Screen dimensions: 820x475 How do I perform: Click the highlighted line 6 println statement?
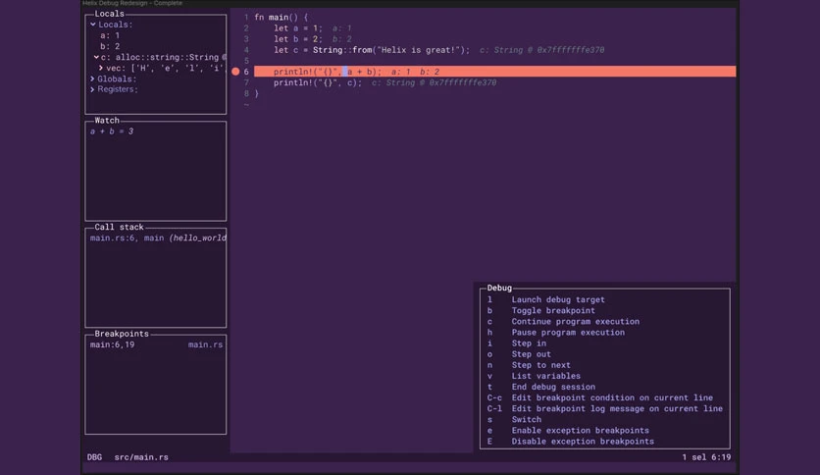494,72
